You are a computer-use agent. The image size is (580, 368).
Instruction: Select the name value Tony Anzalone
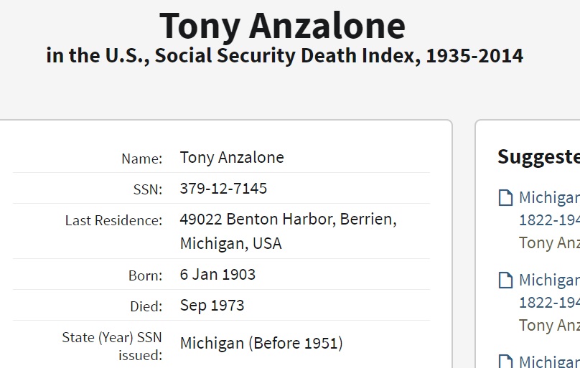coord(232,157)
